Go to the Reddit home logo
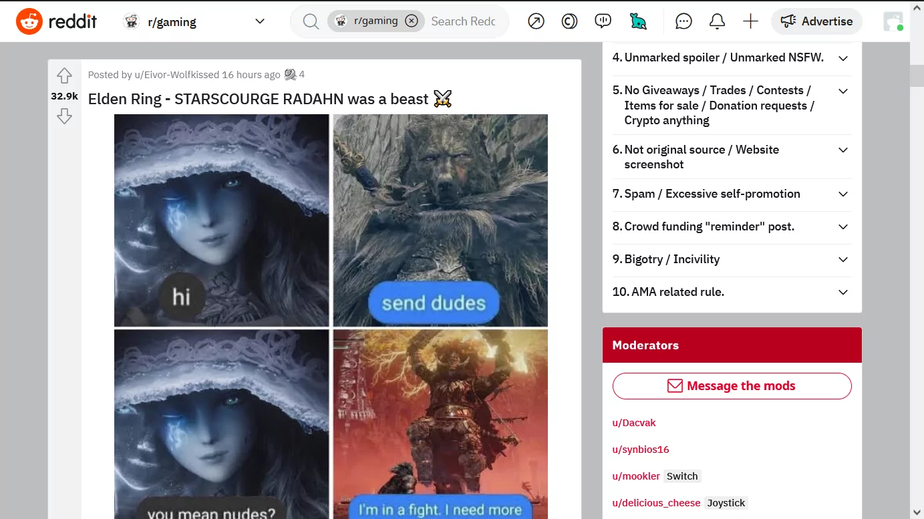 (x=57, y=21)
